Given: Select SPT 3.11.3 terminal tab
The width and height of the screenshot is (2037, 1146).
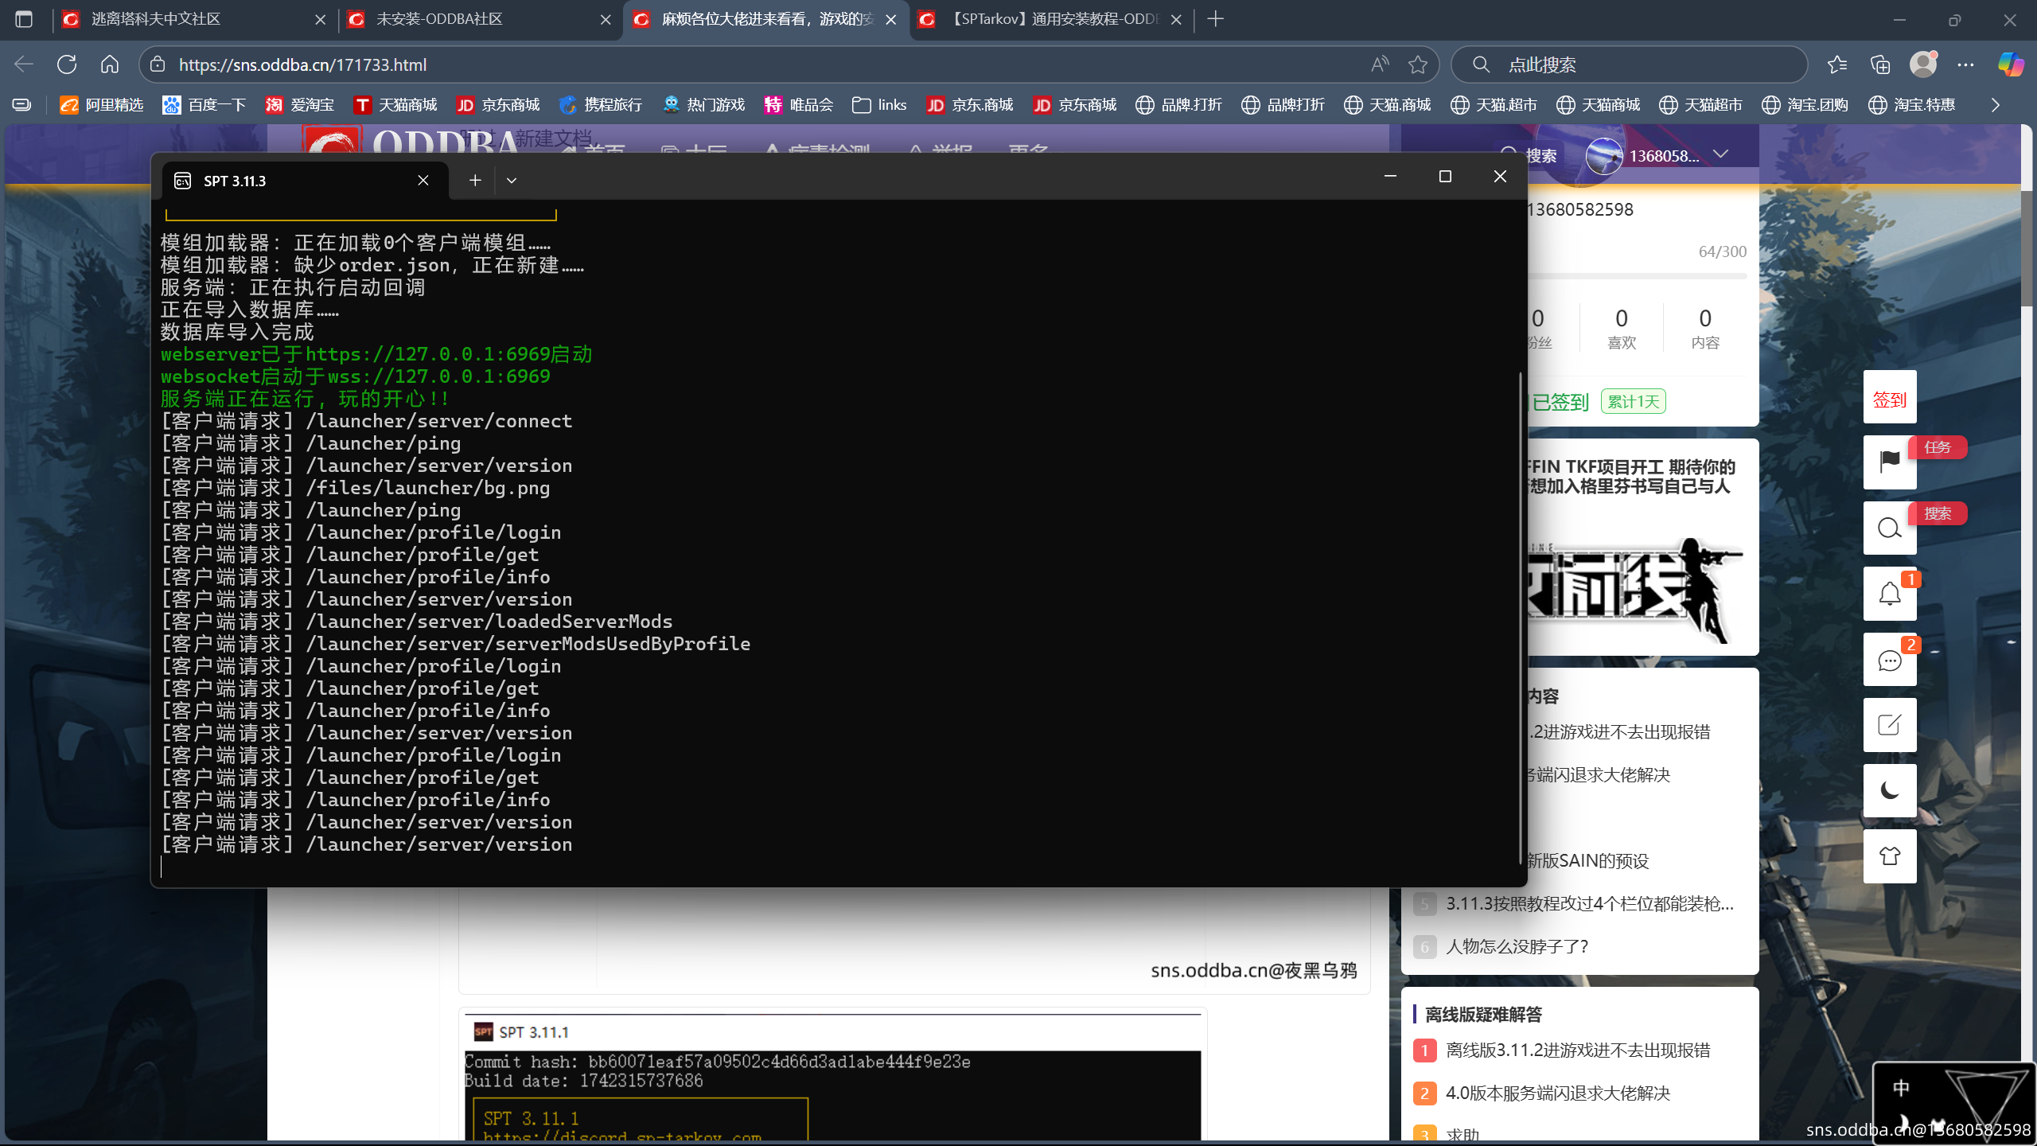Looking at the screenshot, I should point(305,181).
